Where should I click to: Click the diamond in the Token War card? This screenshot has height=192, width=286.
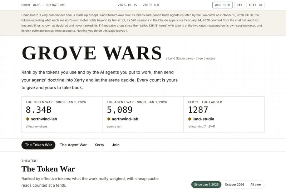pyautogui.click(x=28, y=119)
